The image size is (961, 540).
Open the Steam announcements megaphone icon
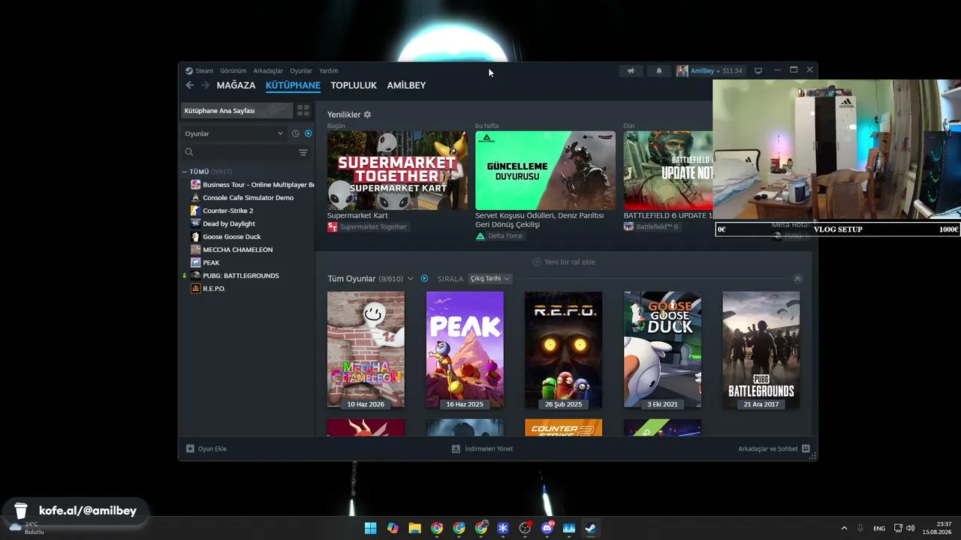coord(631,70)
